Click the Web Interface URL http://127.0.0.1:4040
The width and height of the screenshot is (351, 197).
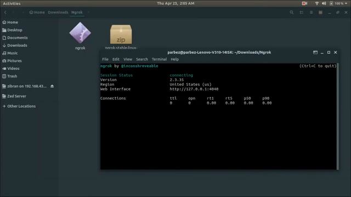[194, 89]
